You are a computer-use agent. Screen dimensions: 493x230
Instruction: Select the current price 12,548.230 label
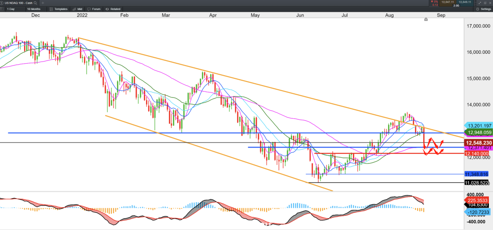[478, 143]
